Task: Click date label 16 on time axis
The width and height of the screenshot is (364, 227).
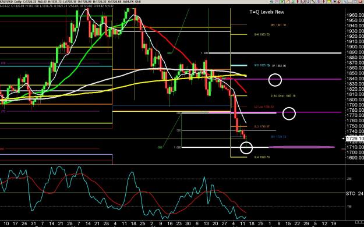Action: (x=170, y=224)
